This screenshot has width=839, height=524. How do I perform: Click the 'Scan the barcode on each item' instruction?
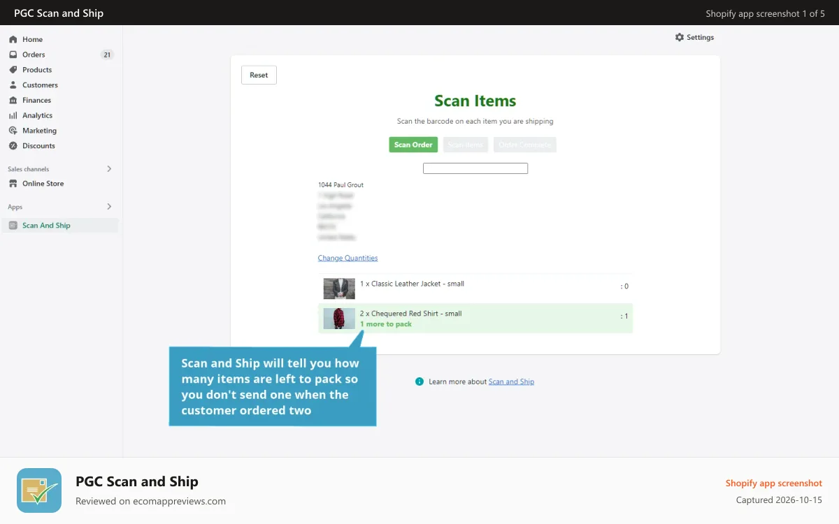click(475, 121)
